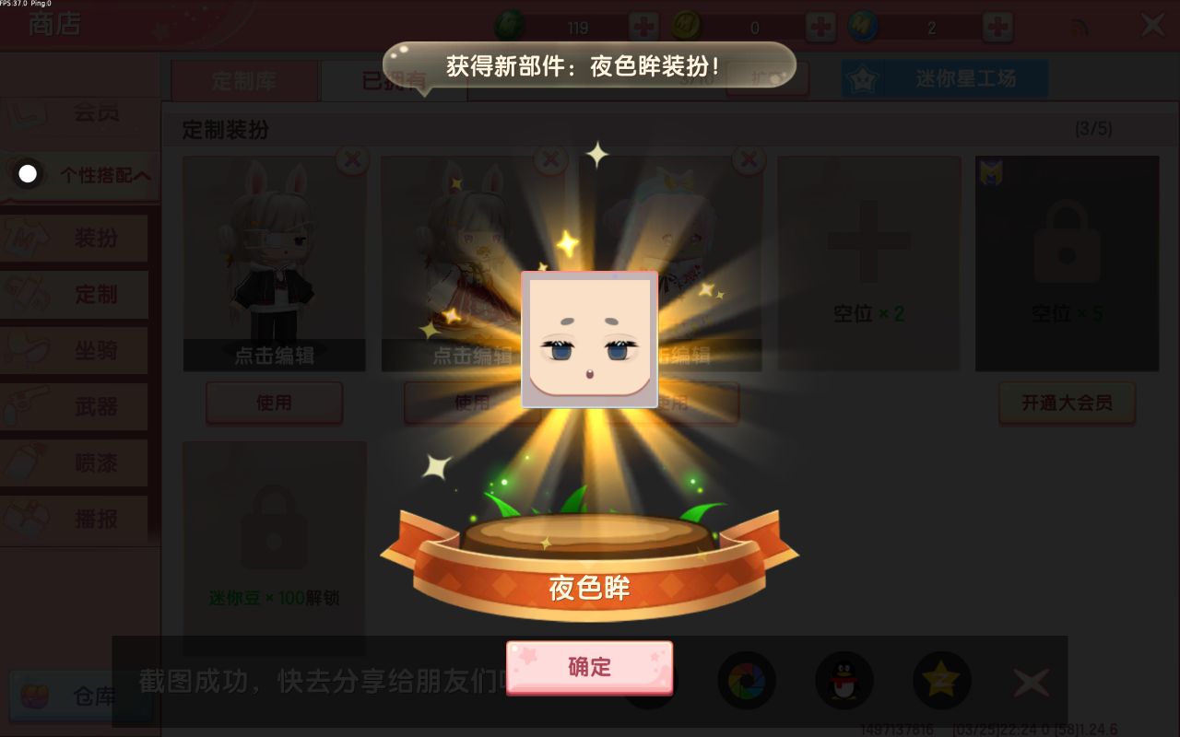Image resolution: width=1180 pixels, height=737 pixels.
Task: Click the 开通大会员 button
Action: [x=1067, y=403]
